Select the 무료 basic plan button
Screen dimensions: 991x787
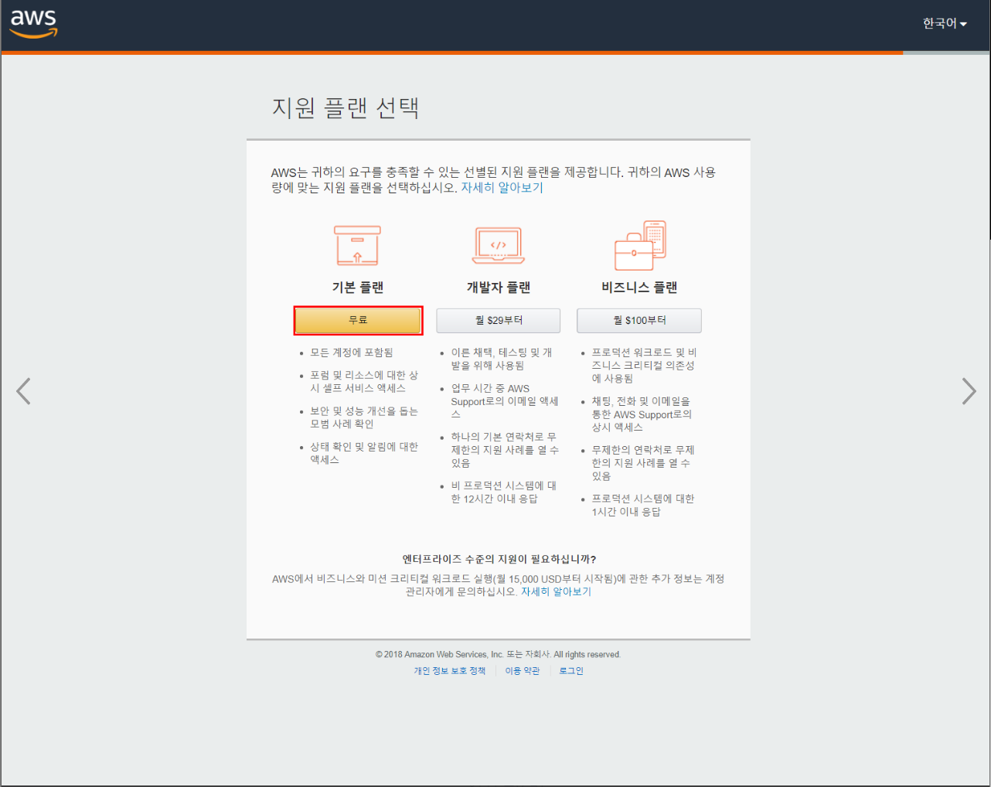[x=359, y=320]
